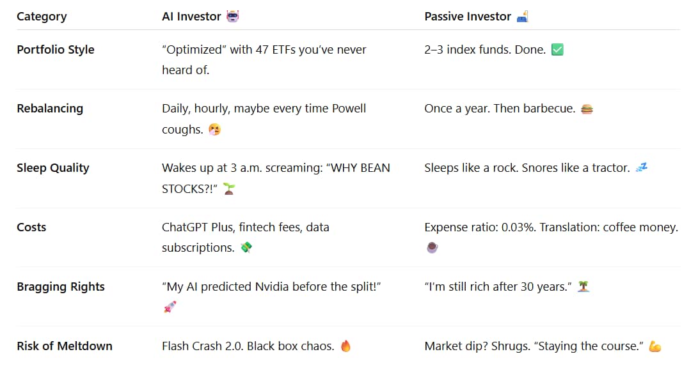Click the Portfolio Style row label
698x368 pixels.
[56, 50]
